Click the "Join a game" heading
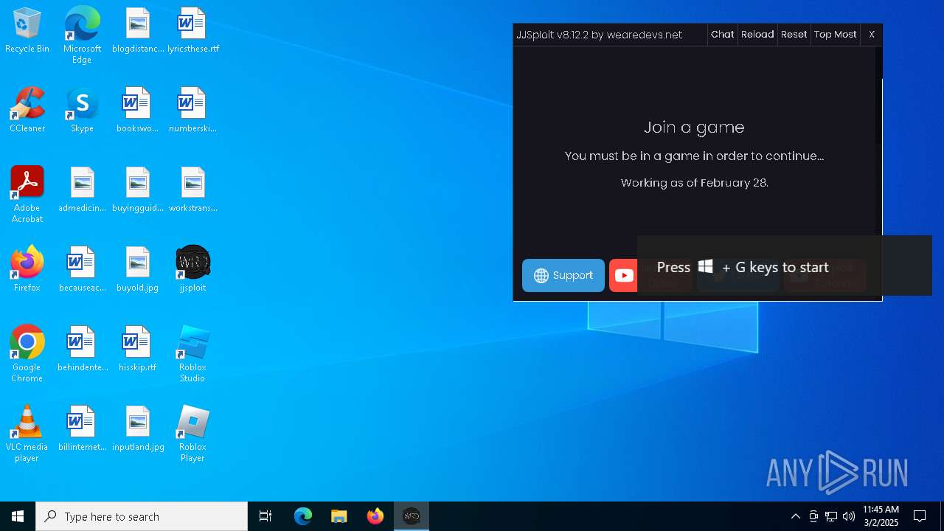This screenshot has width=944, height=531. [694, 127]
